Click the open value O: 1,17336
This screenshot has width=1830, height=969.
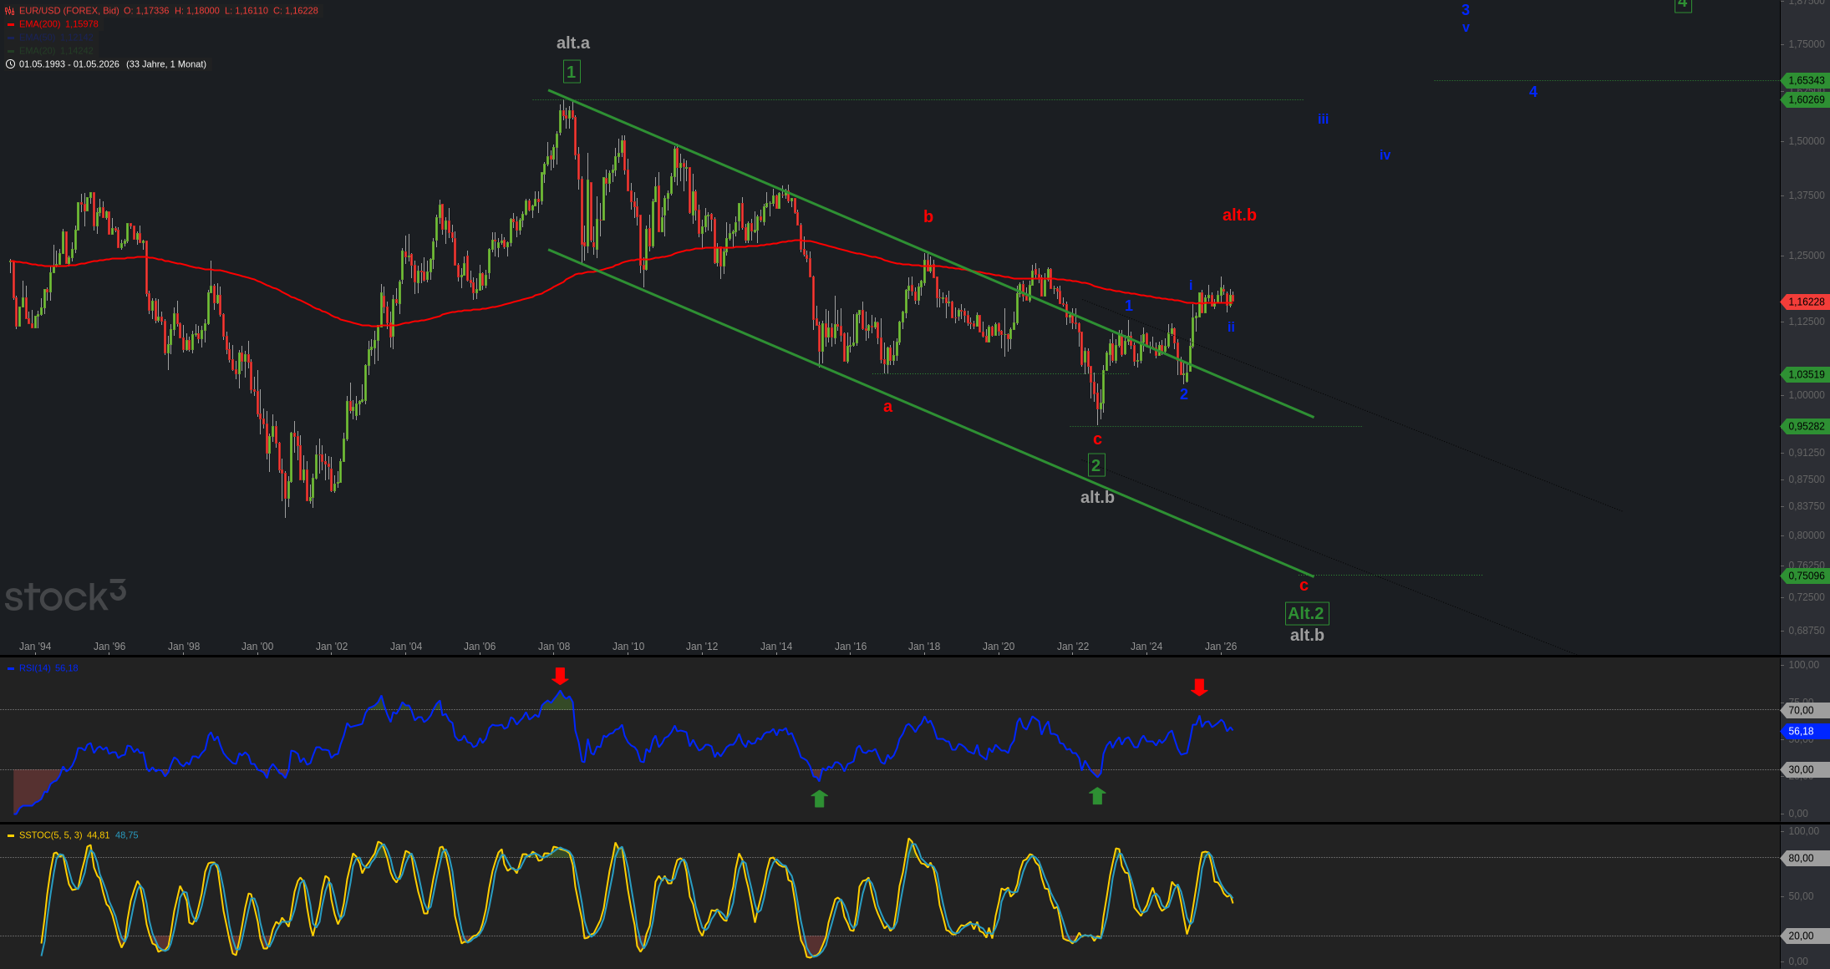[x=146, y=11]
